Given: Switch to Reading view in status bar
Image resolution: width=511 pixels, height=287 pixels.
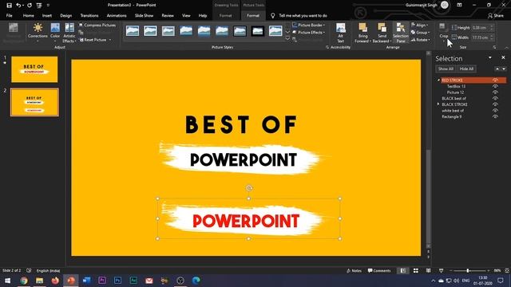Looking at the screenshot, I should click(x=428, y=271).
